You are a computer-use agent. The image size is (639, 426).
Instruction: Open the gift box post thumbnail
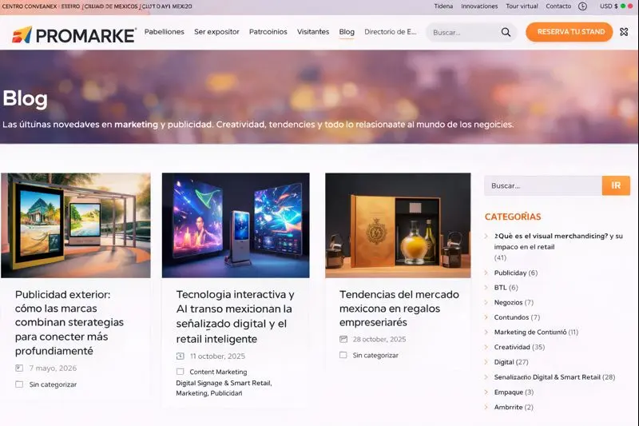click(398, 225)
